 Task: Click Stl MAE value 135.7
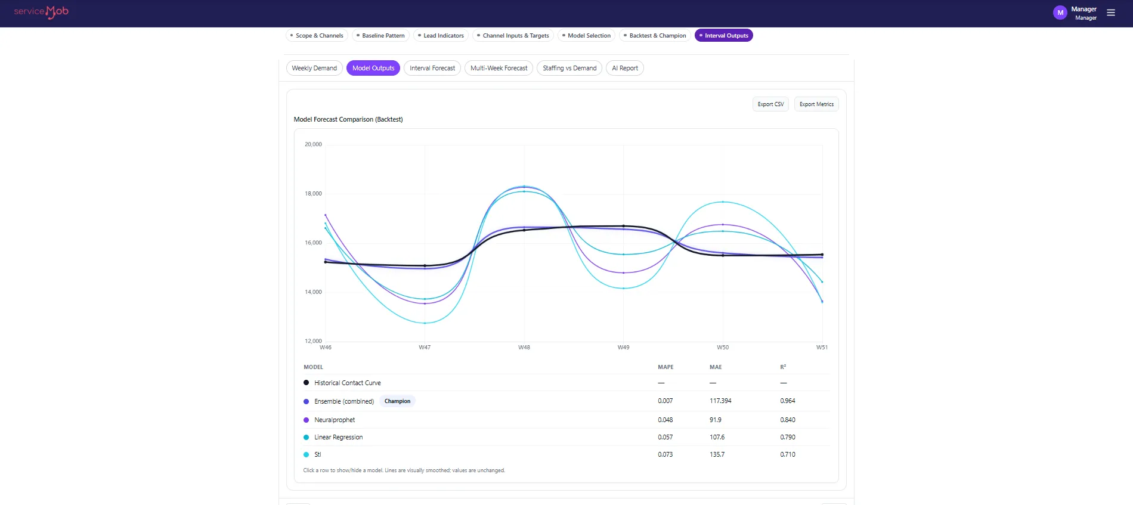tap(717, 454)
